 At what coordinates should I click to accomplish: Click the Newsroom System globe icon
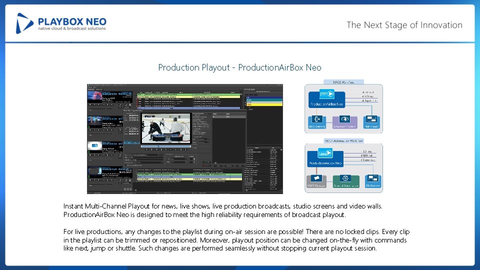[x=344, y=119]
